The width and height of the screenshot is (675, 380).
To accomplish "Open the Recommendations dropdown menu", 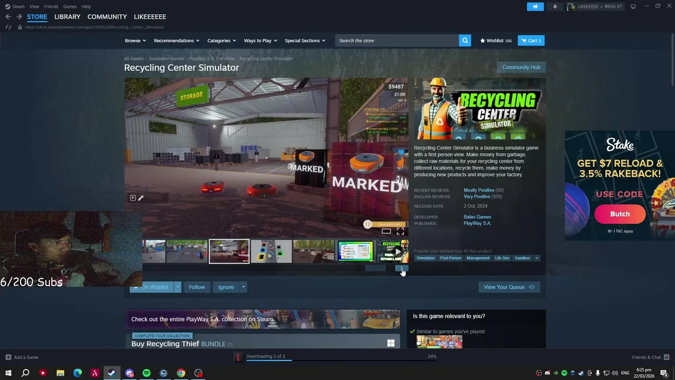I will (177, 41).
